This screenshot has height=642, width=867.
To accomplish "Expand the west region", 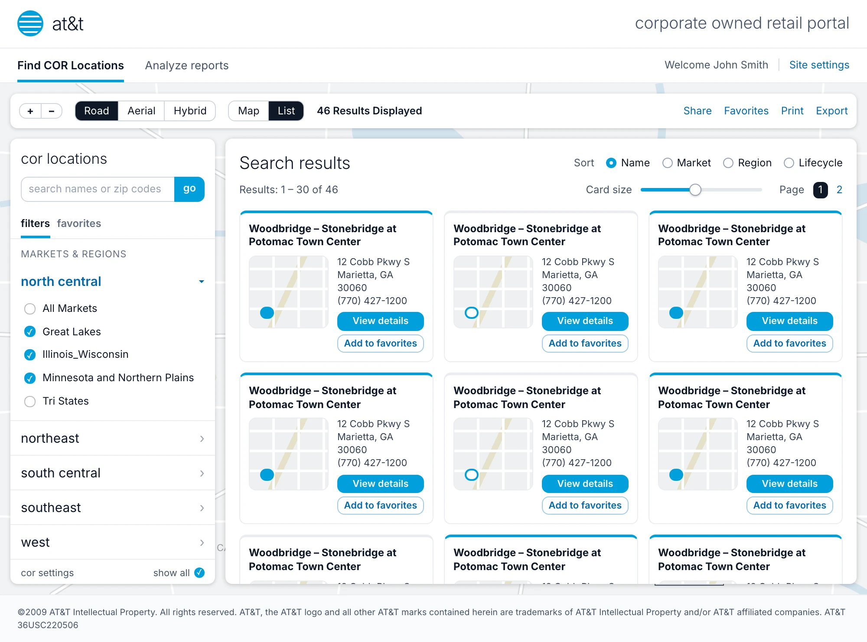I will click(x=113, y=542).
